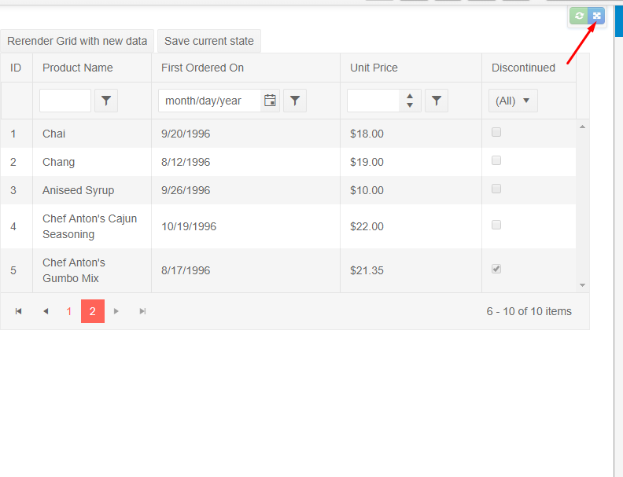Apply the Product Name filter funnel
The image size is (623, 477).
coord(106,101)
